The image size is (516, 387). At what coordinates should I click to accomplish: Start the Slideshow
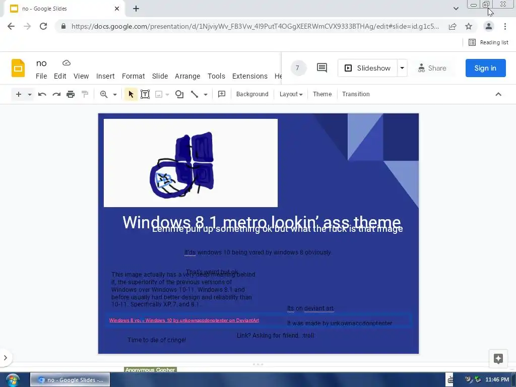coord(367,68)
